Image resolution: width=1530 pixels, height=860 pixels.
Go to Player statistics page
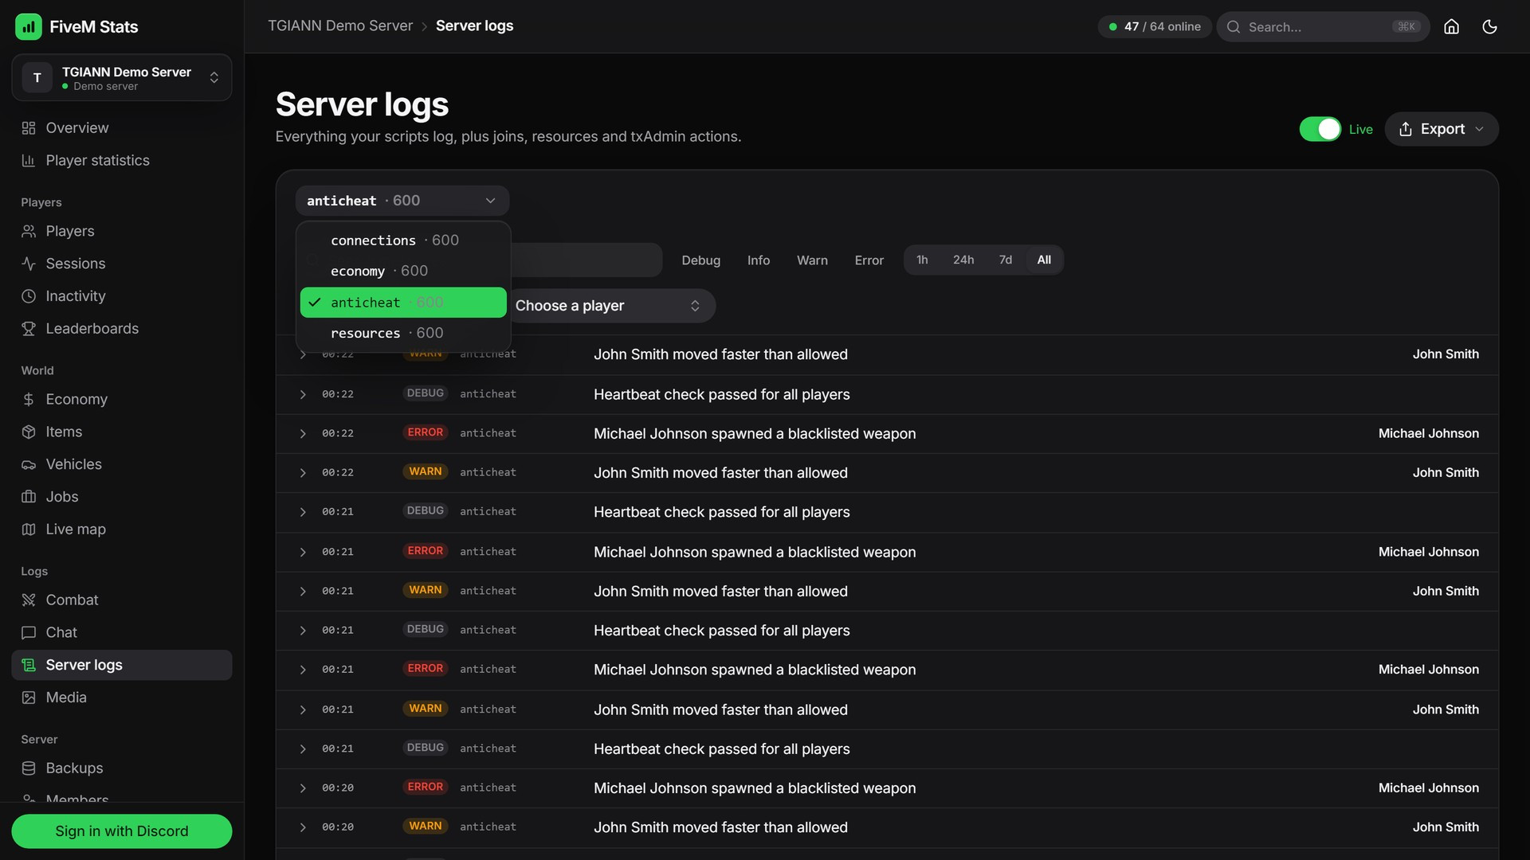coord(122,160)
